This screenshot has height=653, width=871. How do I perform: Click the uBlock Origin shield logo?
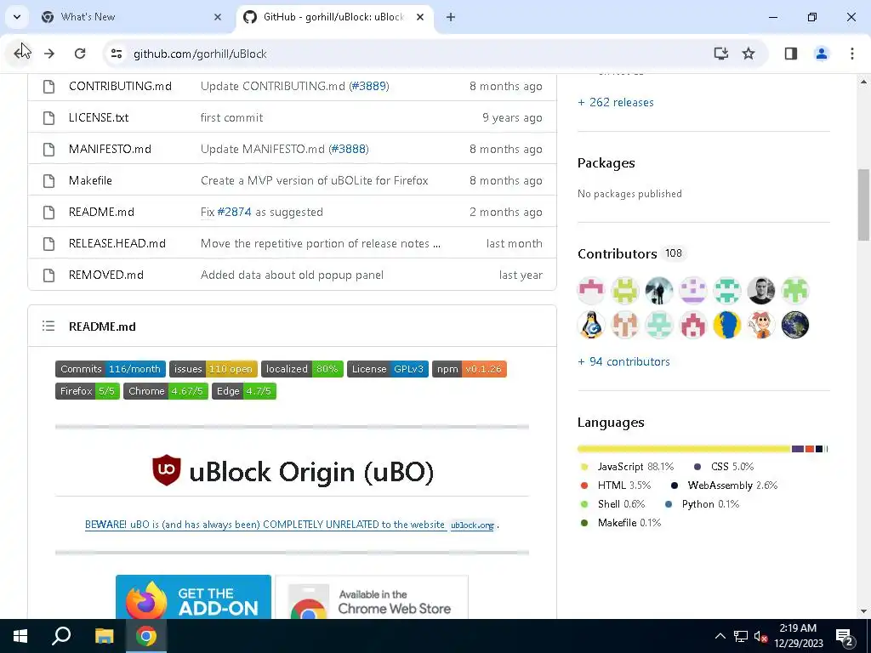[167, 469]
